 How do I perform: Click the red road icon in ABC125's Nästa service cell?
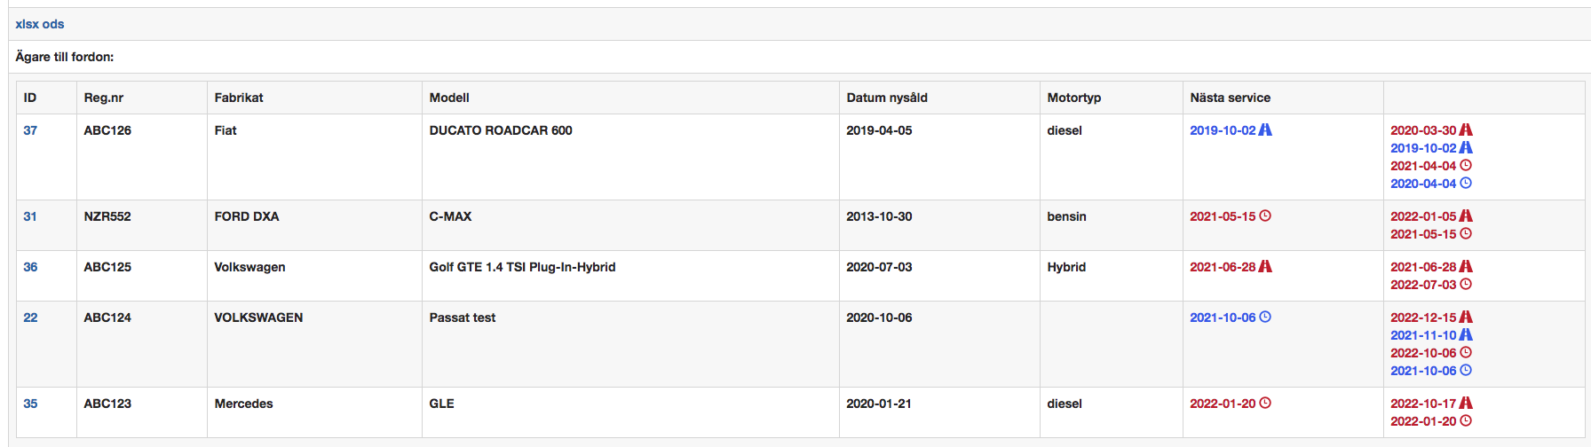[x=1265, y=266]
